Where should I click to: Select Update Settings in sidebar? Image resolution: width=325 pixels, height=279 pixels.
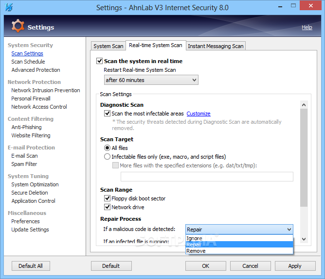click(30, 230)
